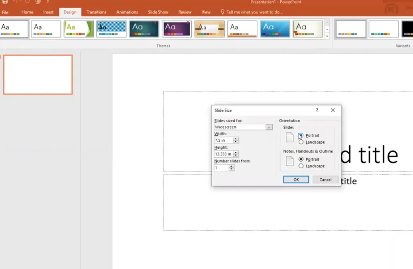Click the Start From Beginning presentation icon
This screenshot has height=269, width=413.
tap(38, 2)
